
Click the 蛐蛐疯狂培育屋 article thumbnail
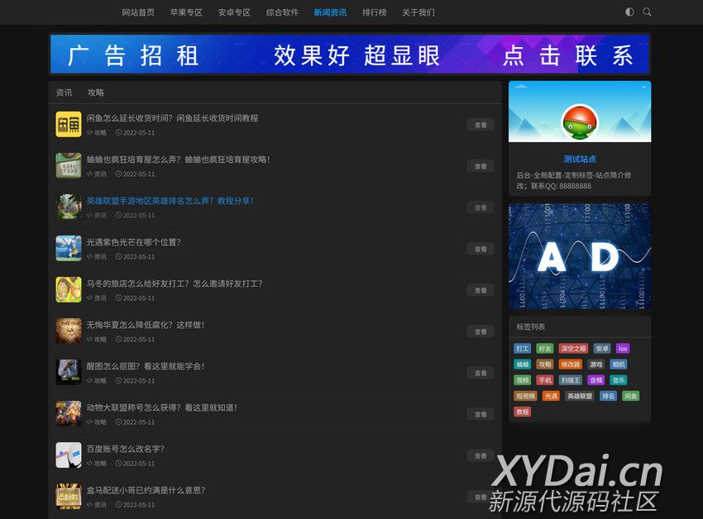[68, 165]
